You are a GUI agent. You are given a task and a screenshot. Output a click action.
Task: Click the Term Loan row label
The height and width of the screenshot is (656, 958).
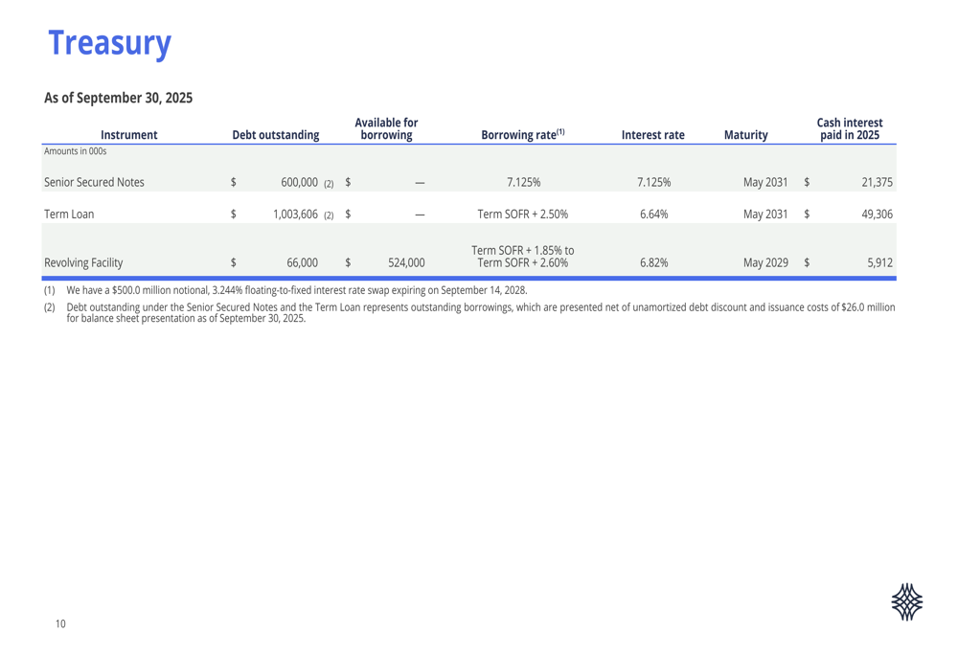coord(68,215)
